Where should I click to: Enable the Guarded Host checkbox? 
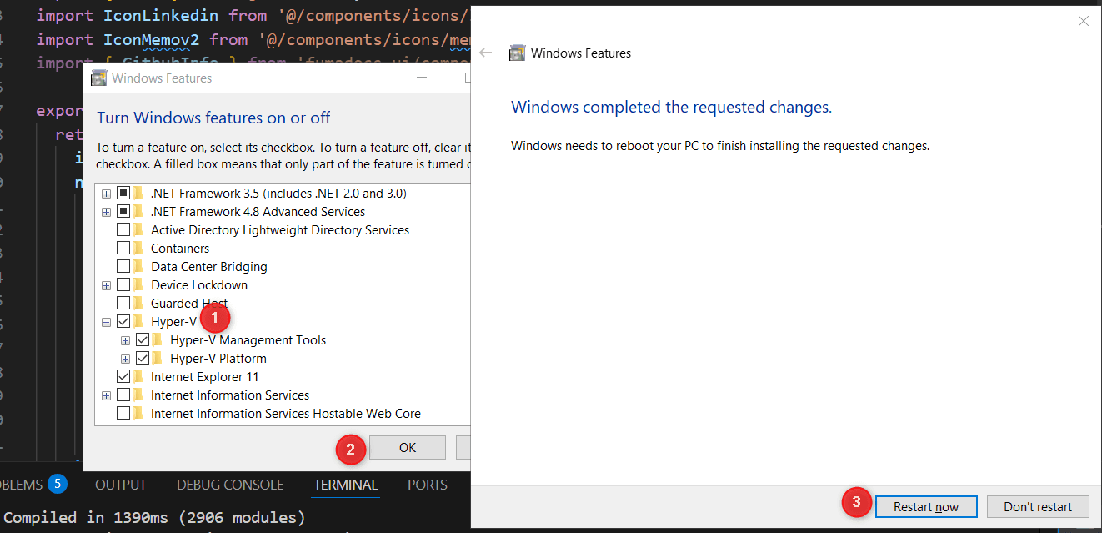pos(123,304)
